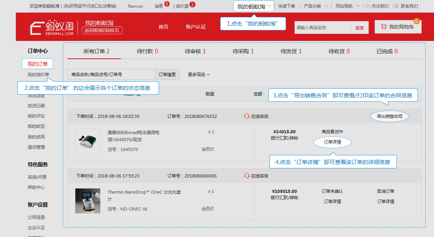
Task: Click the headset icon for order 2018080676332
Action: (x=247, y=116)
